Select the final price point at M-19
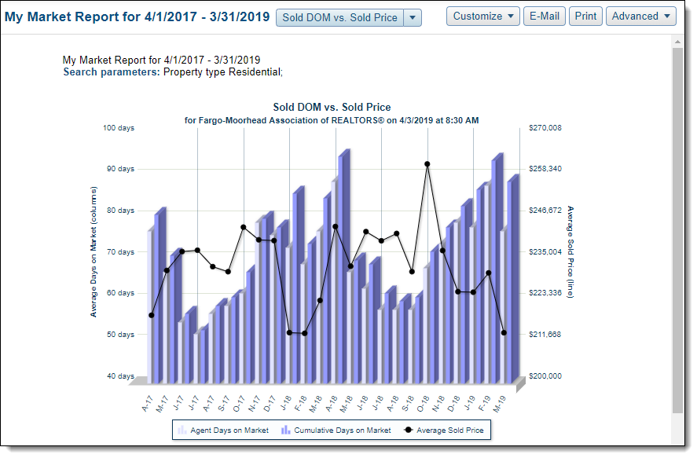The width and height of the screenshot is (697, 458). pos(504,333)
